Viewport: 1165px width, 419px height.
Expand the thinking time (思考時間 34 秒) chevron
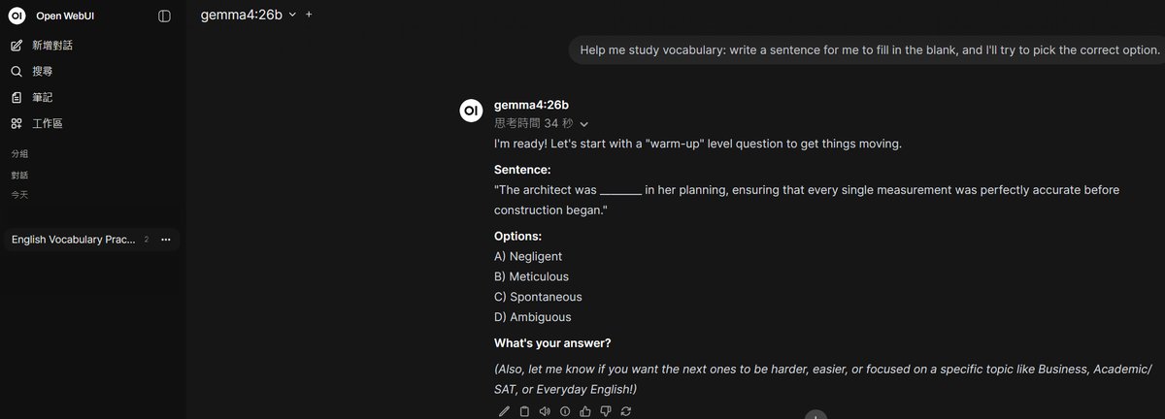583,124
